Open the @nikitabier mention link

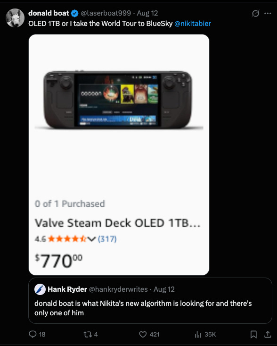[193, 24]
